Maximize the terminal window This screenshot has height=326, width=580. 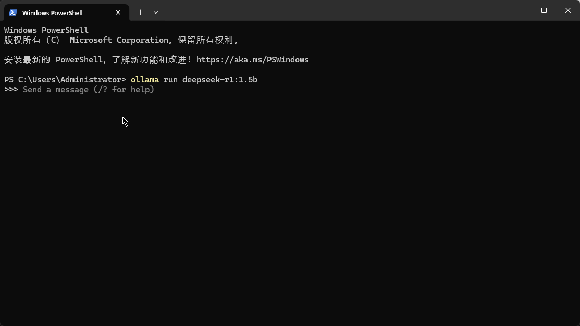pos(544,10)
